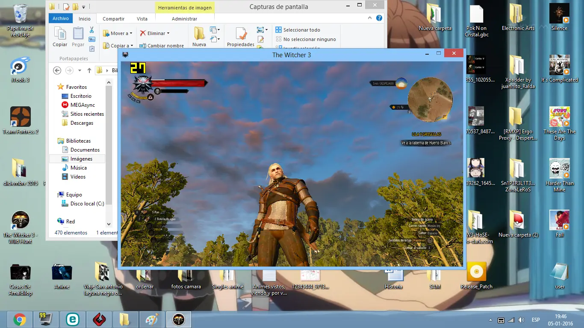Select The Witcher 3 - Wild Hunt shortcut
The image size is (584, 328).
20,226
